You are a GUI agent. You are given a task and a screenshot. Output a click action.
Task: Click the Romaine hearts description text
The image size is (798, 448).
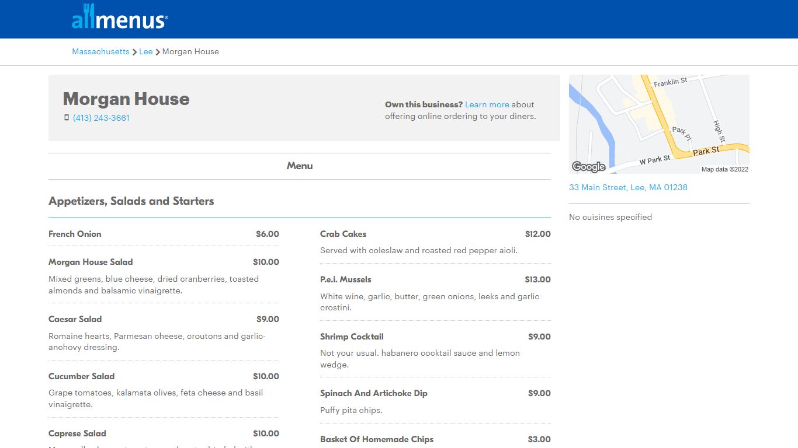[x=157, y=342]
